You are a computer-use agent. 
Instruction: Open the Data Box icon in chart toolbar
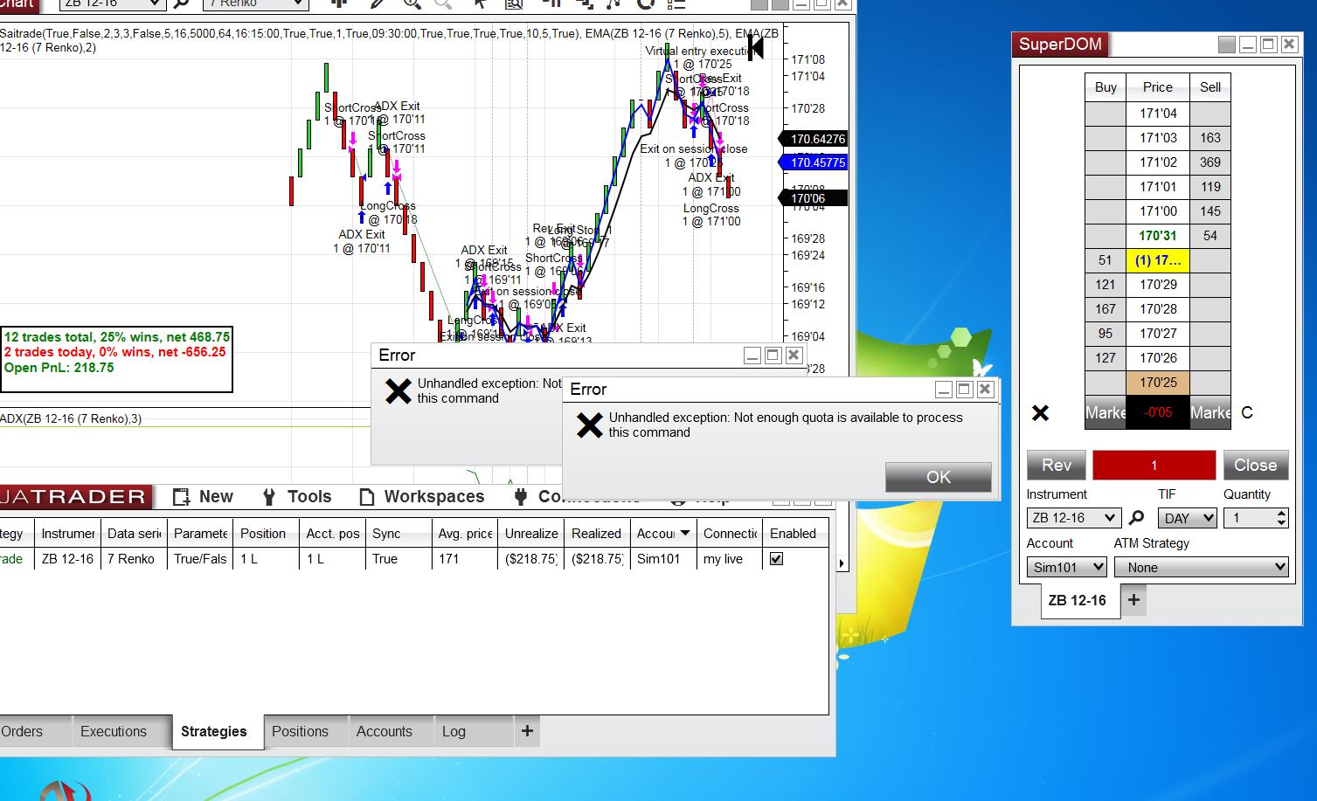coord(514,3)
